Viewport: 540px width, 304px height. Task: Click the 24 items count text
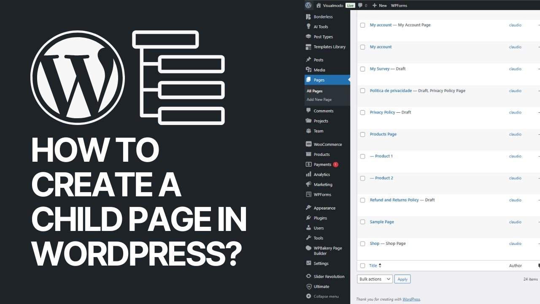coord(530,279)
